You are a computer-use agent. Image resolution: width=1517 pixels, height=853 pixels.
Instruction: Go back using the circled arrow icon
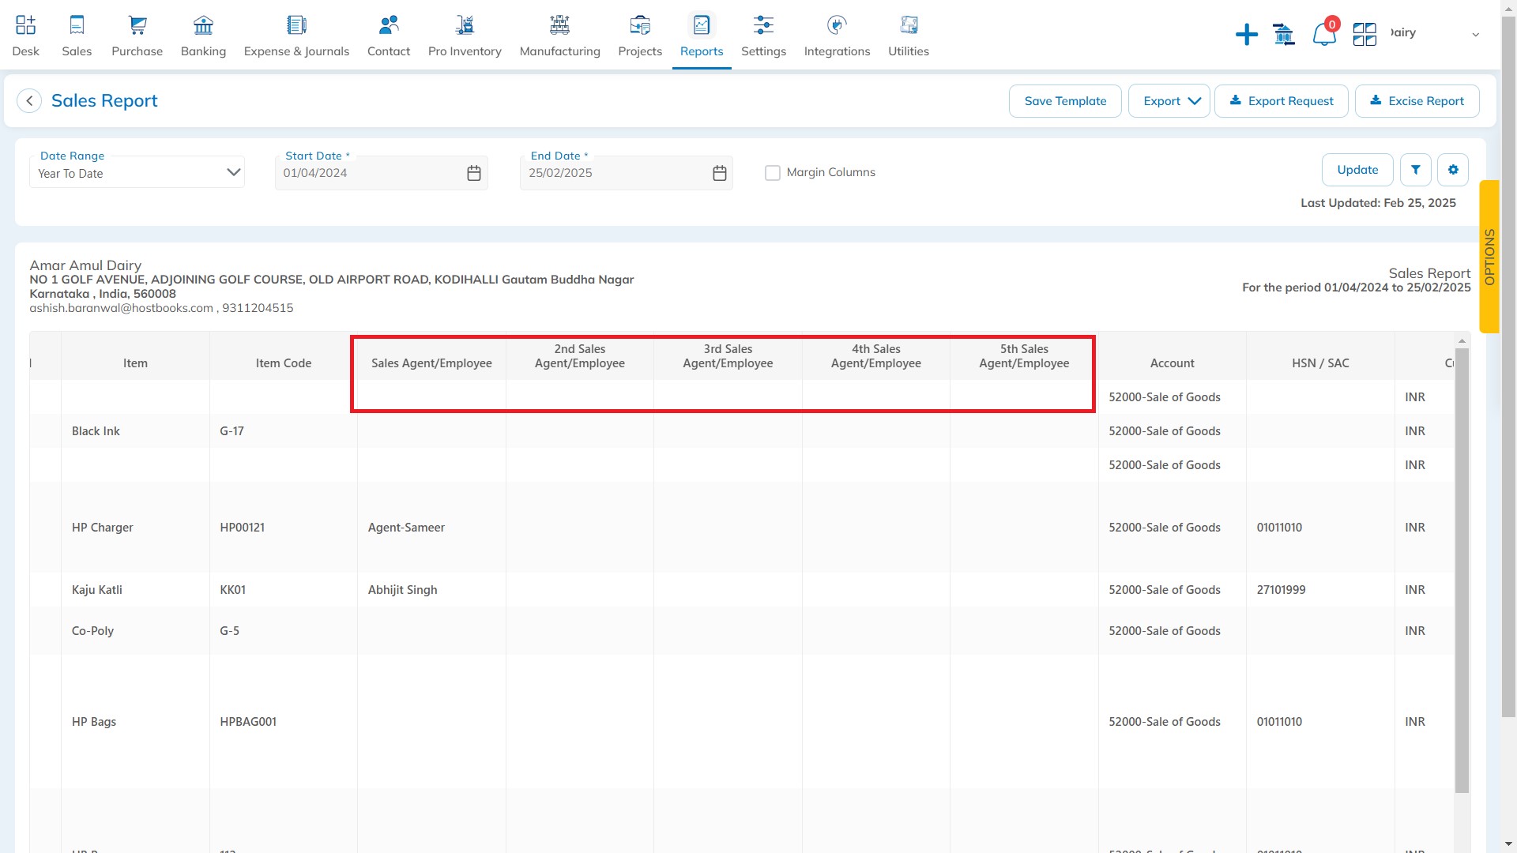pos(29,101)
